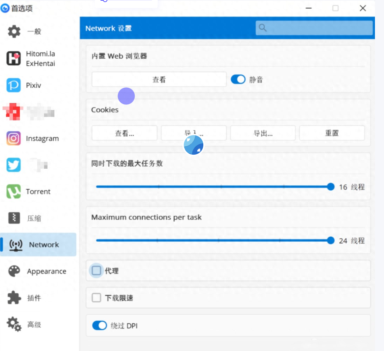Image resolution: width=384 pixels, height=351 pixels.
Task: Reset cookies with the 重置 button
Action: (x=332, y=133)
